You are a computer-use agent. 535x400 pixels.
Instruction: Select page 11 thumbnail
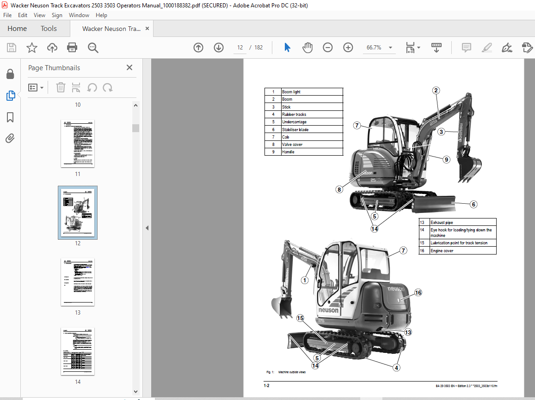click(77, 144)
